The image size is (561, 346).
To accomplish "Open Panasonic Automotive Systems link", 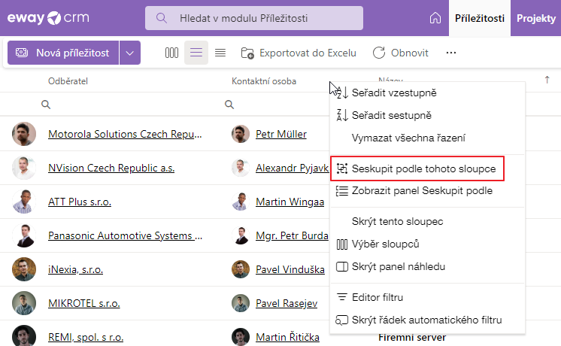I will [x=126, y=235].
